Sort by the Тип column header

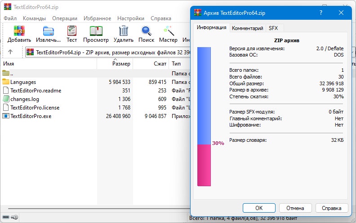tap(180, 64)
